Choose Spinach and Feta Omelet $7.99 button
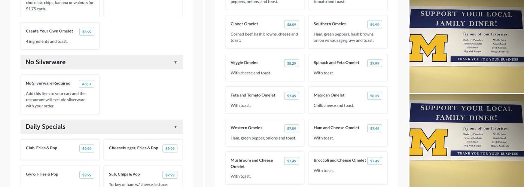Image resolution: width=524 pixels, height=187 pixels. point(374,64)
